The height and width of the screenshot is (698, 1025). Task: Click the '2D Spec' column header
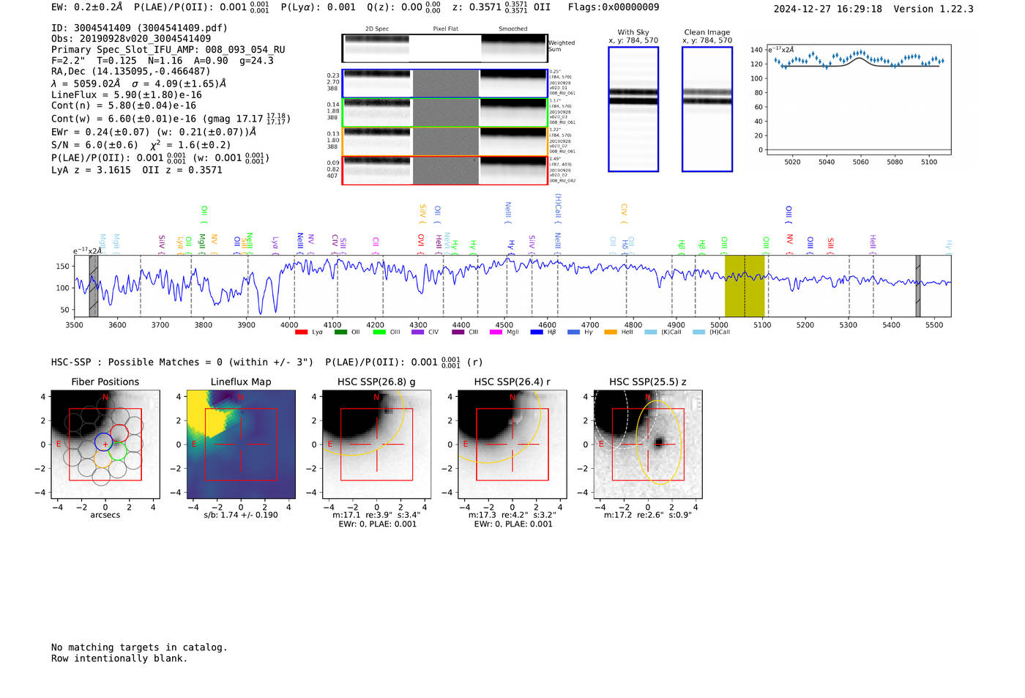point(377,29)
